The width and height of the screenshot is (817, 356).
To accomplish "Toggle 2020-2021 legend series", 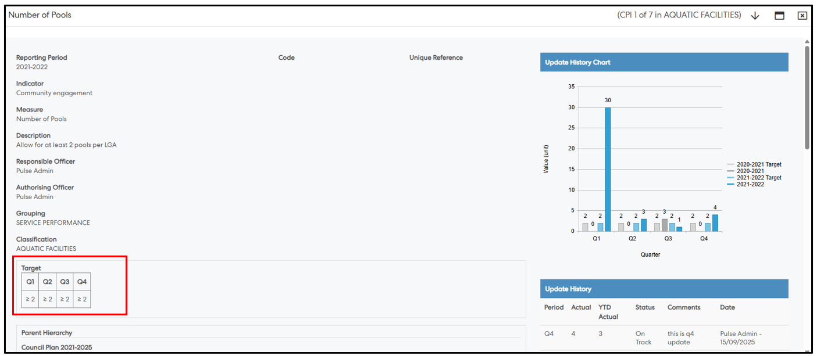I will (x=749, y=171).
